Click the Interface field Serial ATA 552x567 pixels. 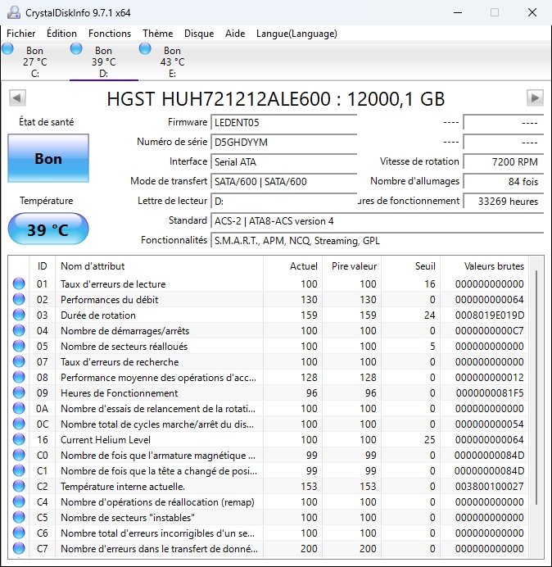pyautogui.click(x=283, y=162)
